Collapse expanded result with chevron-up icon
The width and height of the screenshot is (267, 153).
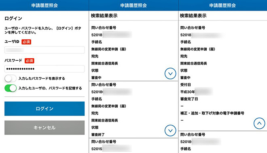tap(259, 123)
